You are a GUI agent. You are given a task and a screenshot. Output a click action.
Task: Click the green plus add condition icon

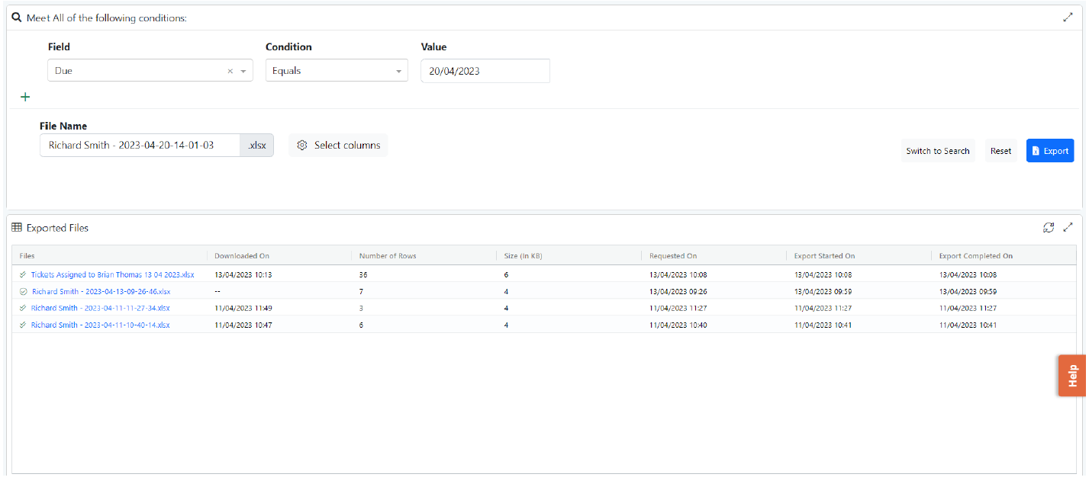click(x=25, y=97)
